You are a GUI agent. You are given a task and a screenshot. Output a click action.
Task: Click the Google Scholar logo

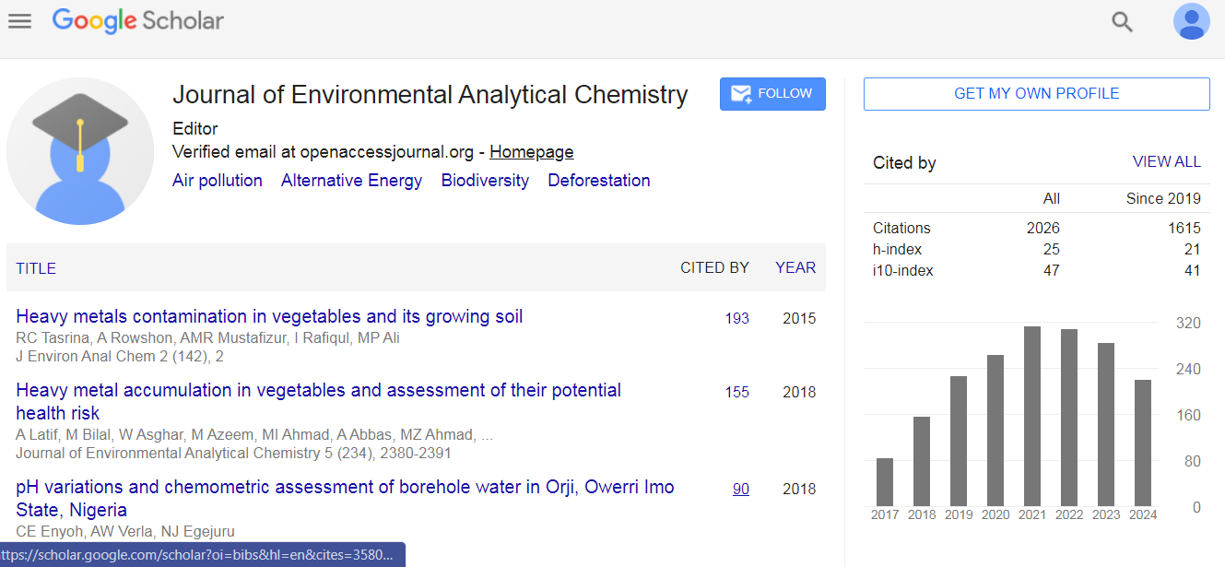click(x=138, y=20)
